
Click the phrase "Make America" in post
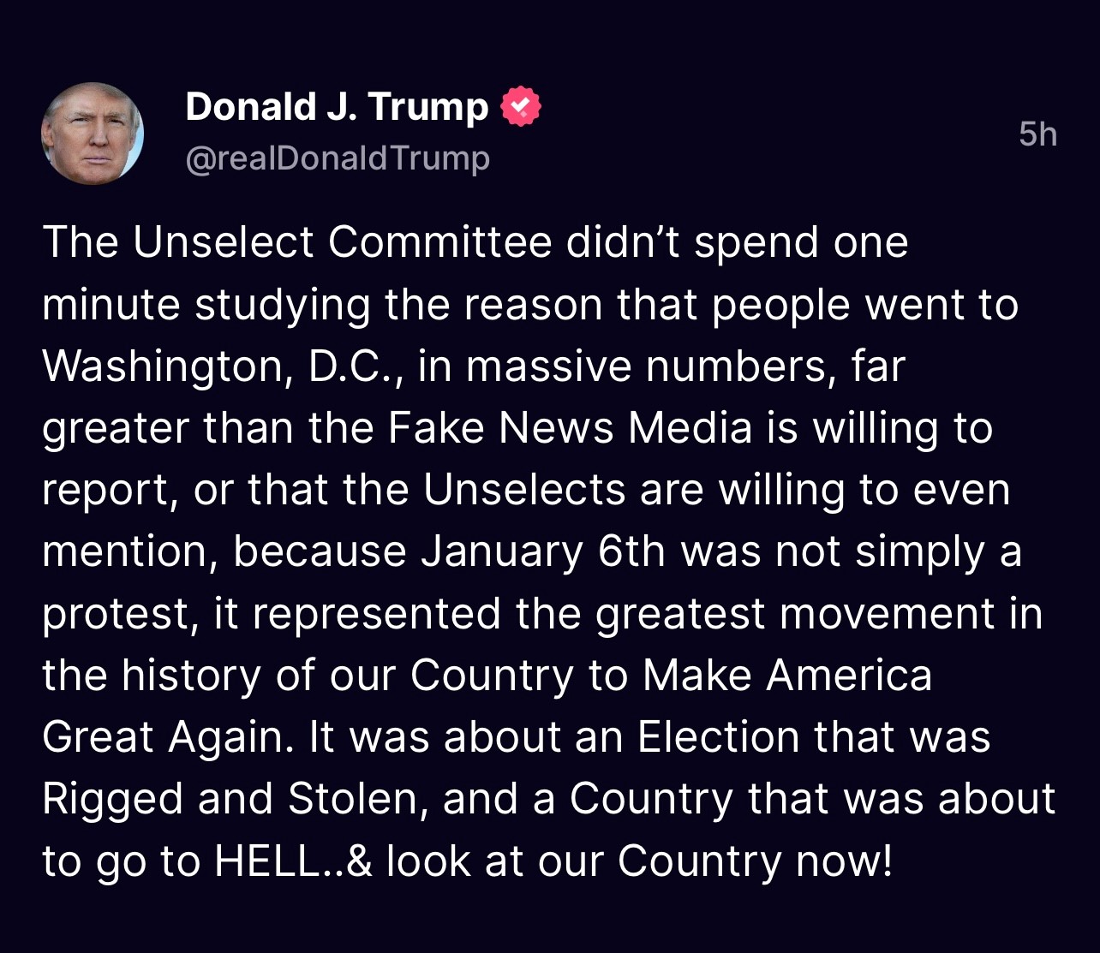point(786,676)
